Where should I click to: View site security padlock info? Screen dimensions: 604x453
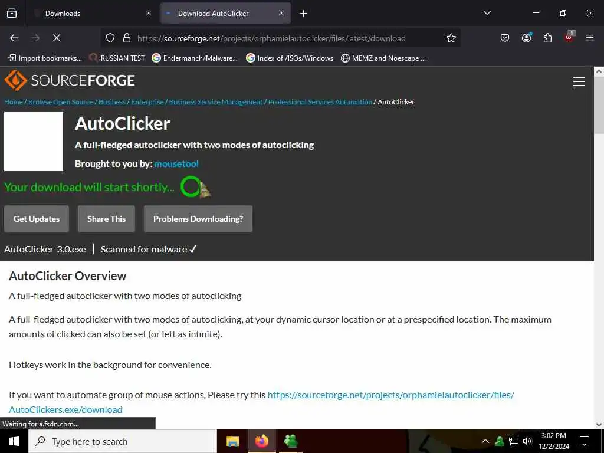[x=127, y=38]
